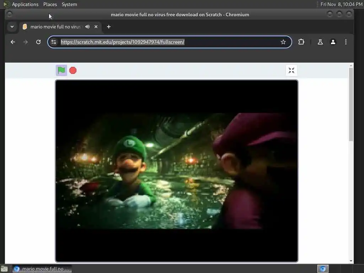Click window menu button in title bar
Viewport: 364px width, 273px height.
pyautogui.click(x=9, y=14)
